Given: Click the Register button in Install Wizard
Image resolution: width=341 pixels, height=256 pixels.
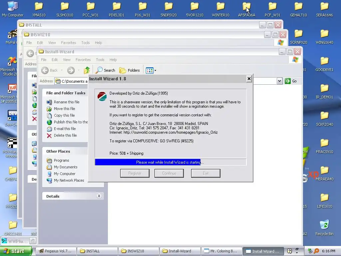Looking at the screenshot, I should pos(135,173).
